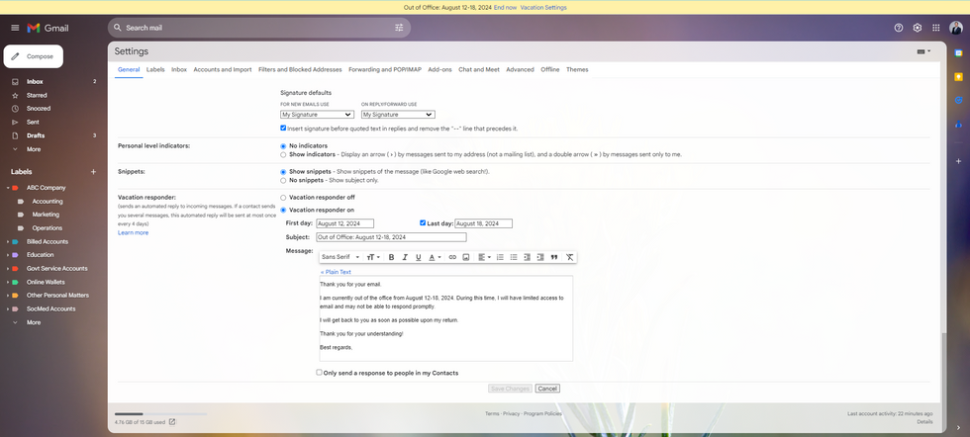Image resolution: width=970 pixels, height=437 pixels.
Task: Select Vacation responder on
Action: coord(283,211)
